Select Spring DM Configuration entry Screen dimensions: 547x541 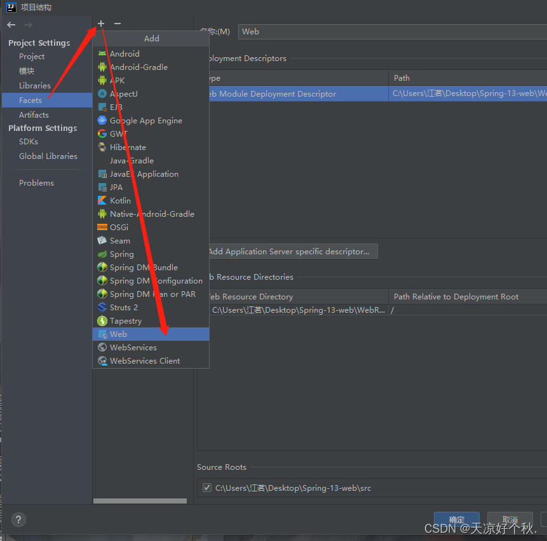[151, 280]
